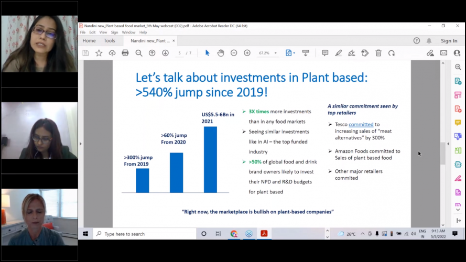This screenshot has width=466, height=262.
Task: Expand the left navigation pane arrow
Action: click(81, 144)
